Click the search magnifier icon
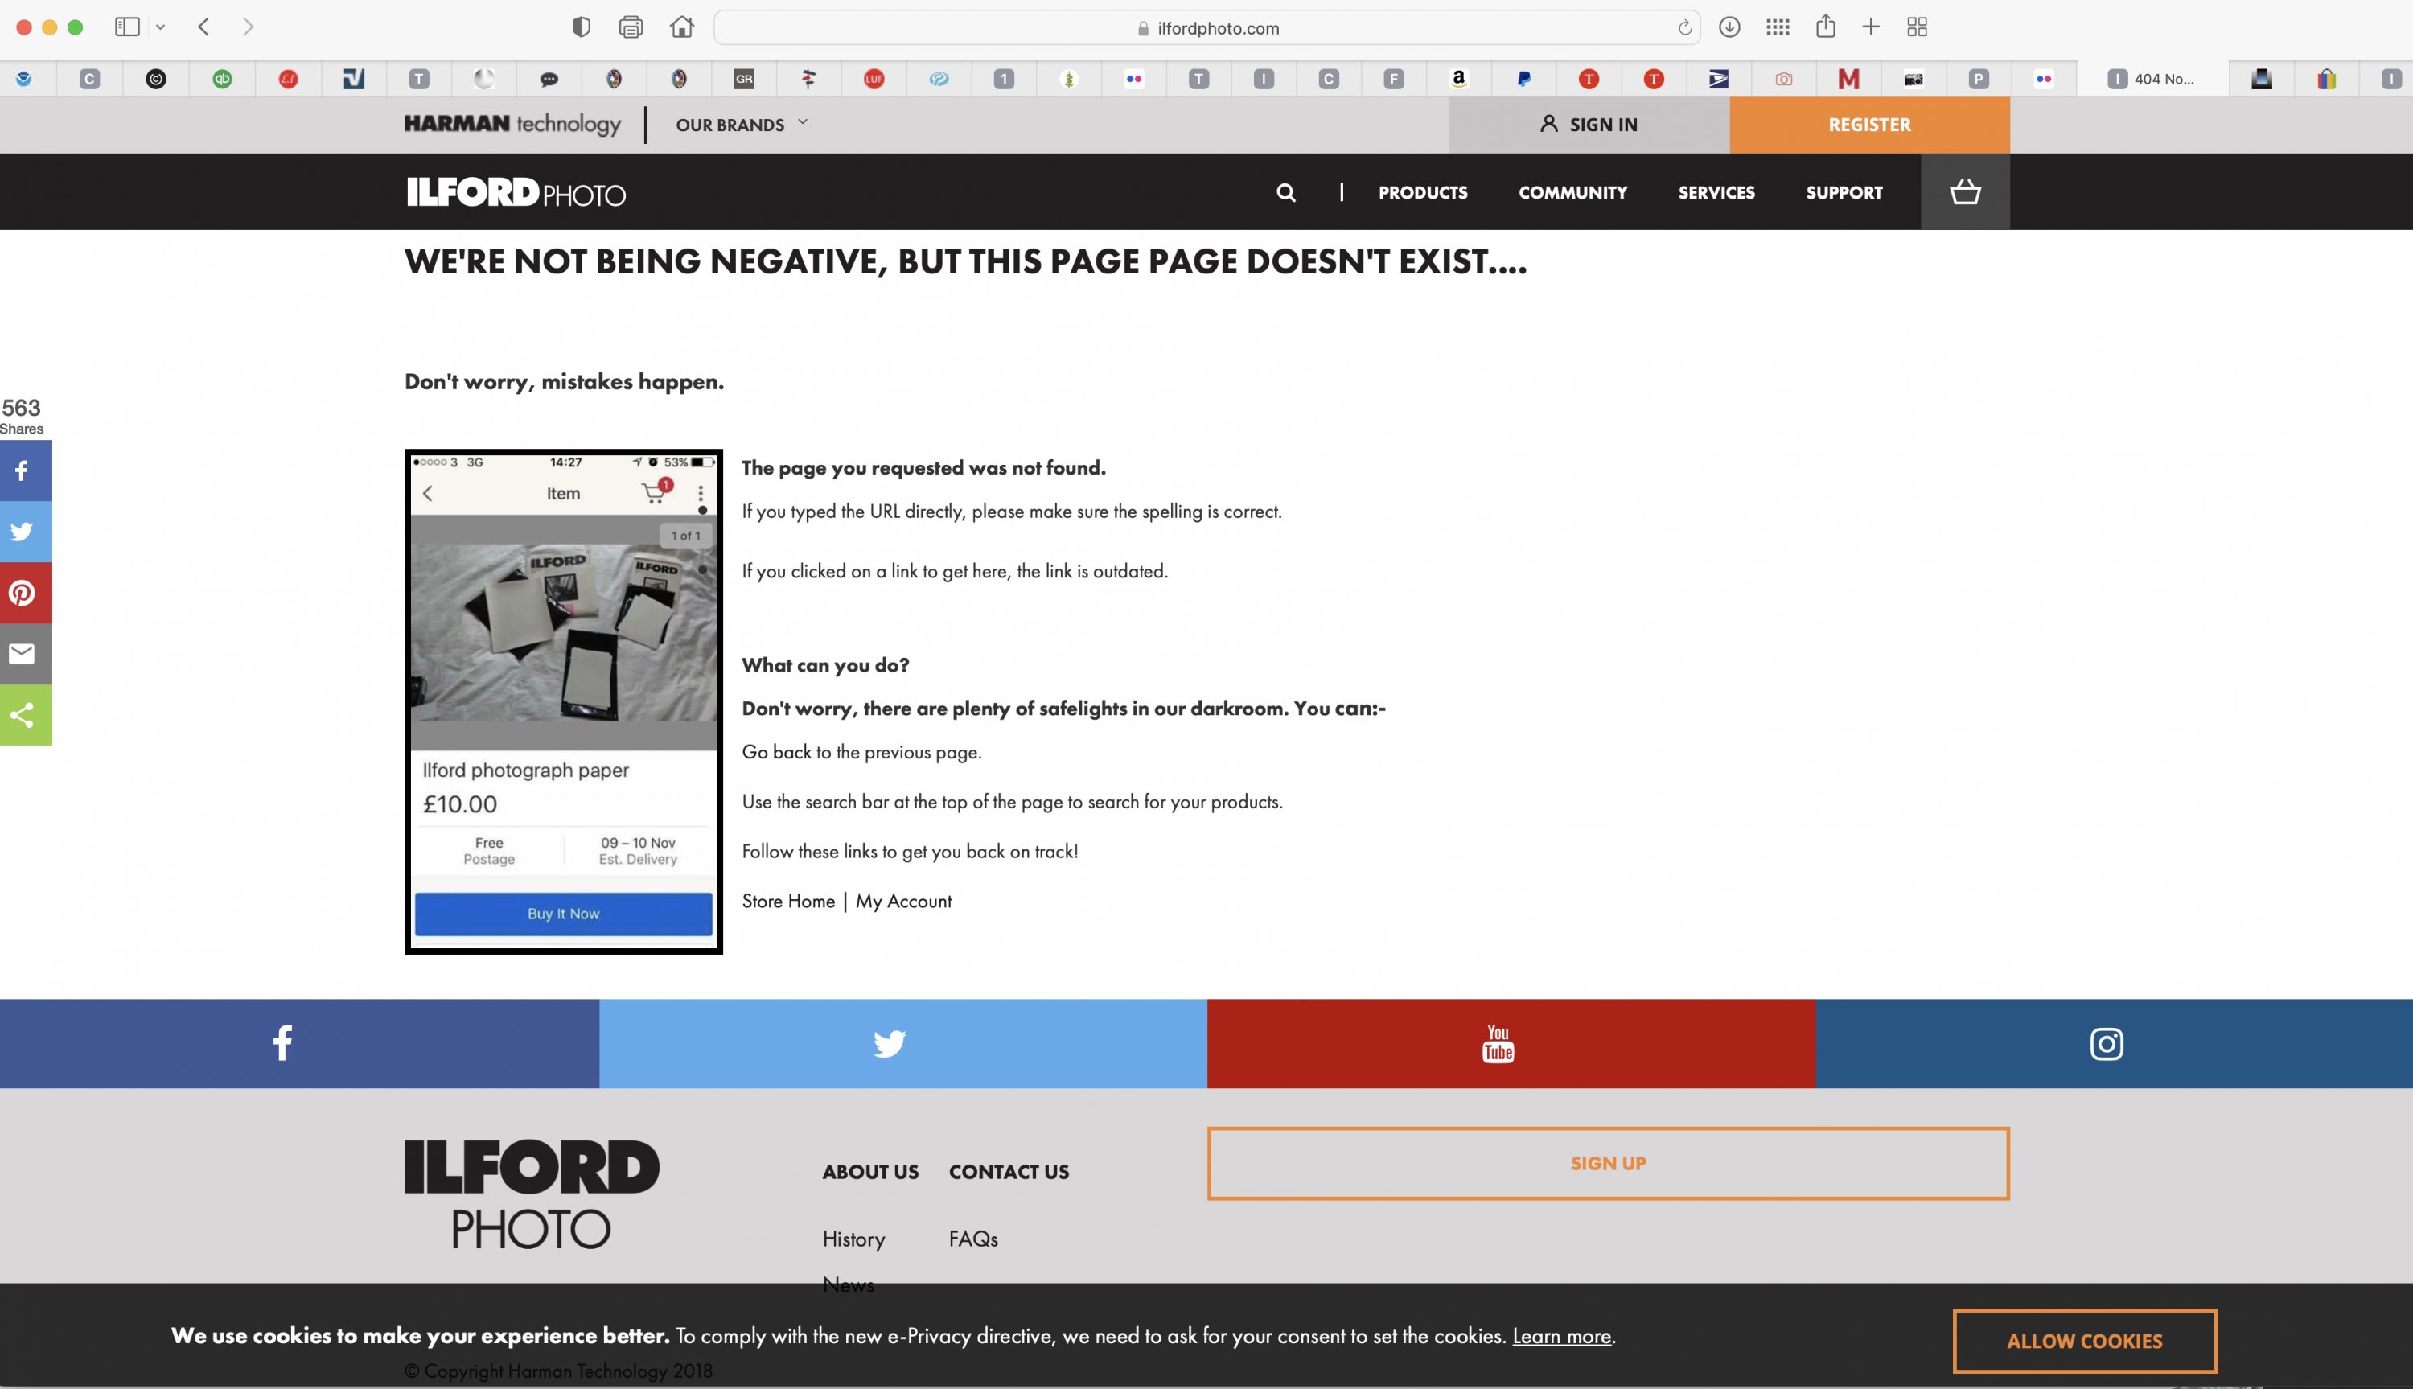 coord(1285,193)
